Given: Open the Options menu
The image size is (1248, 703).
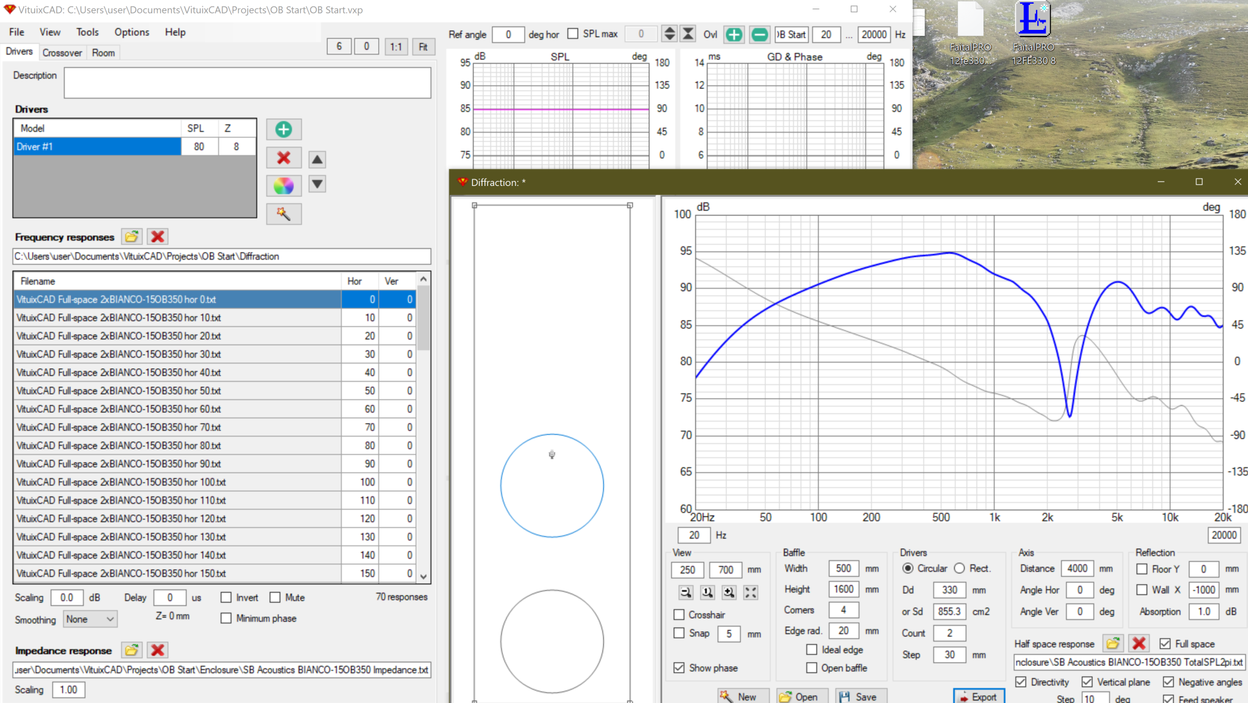Looking at the screenshot, I should pyautogui.click(x=132, y=32).
